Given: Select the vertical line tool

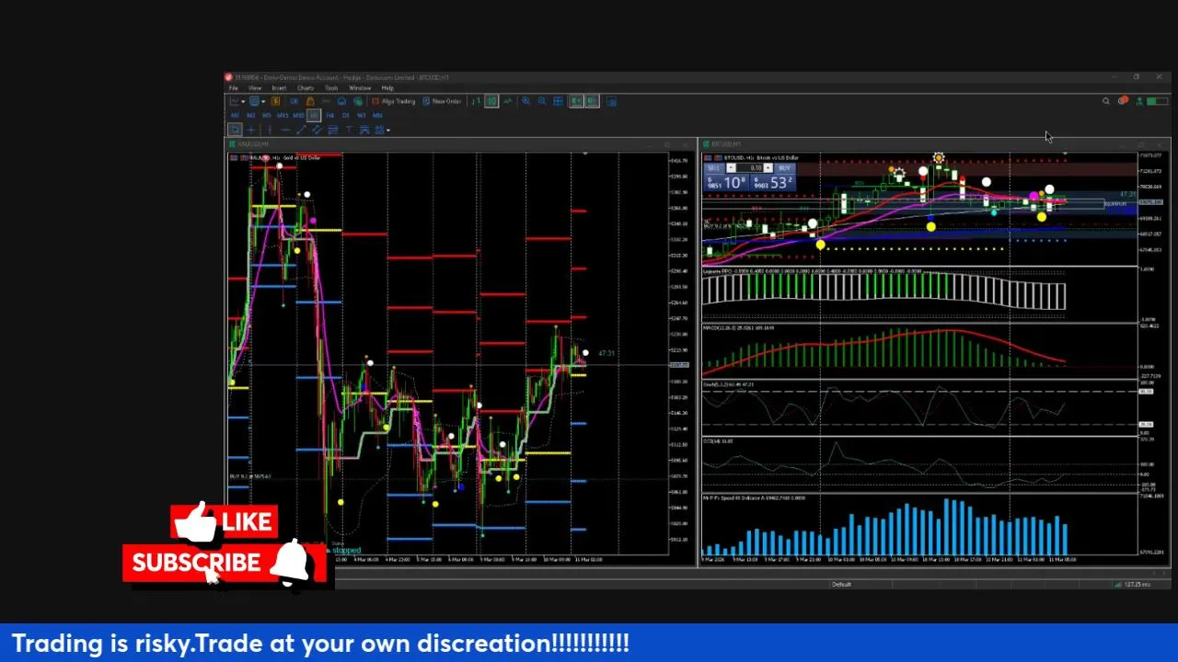Looking at the screenshot, I should tap(270, 130).
